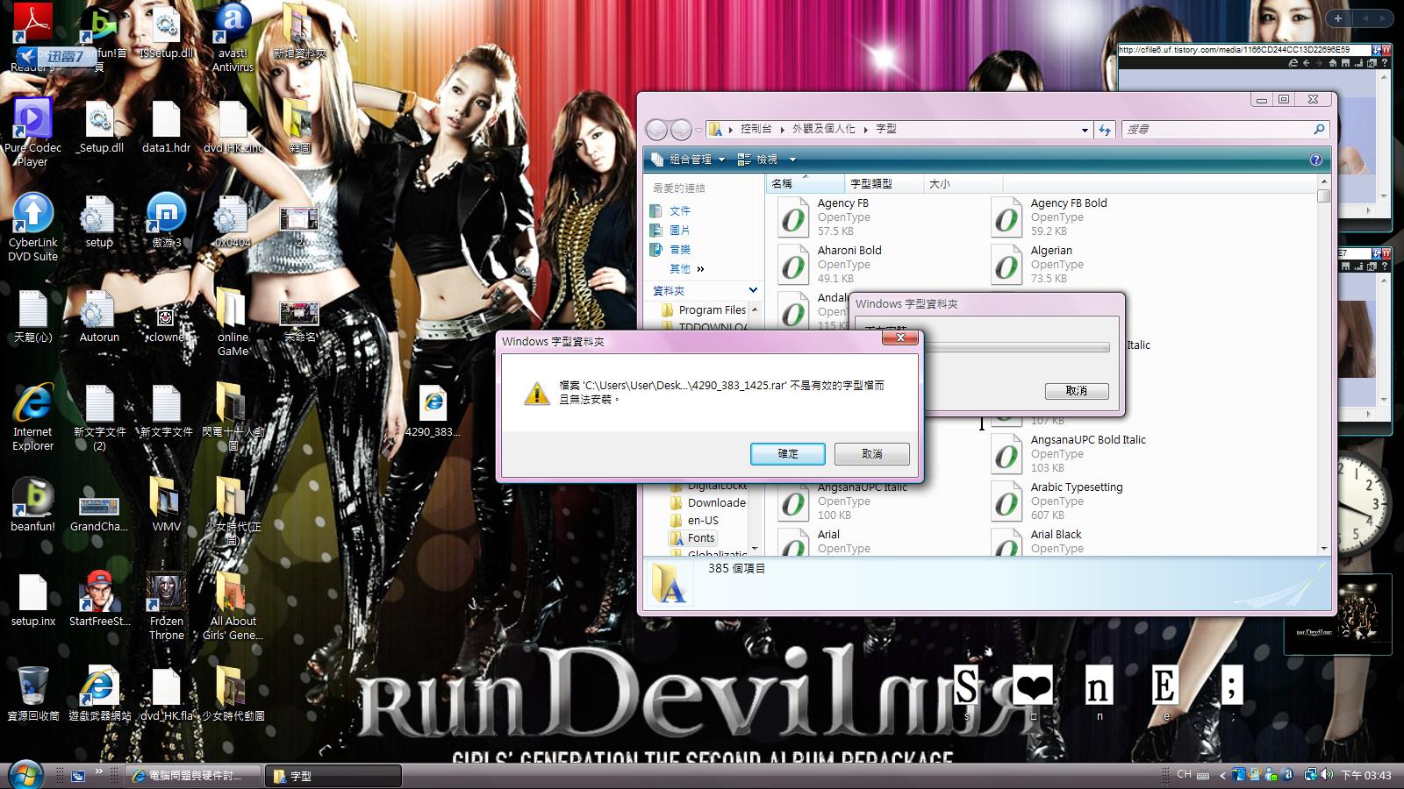The image size is (1404, 789).
Task: Close the font error message dialog
Action: pyautogui.click(x=899, y=338)
